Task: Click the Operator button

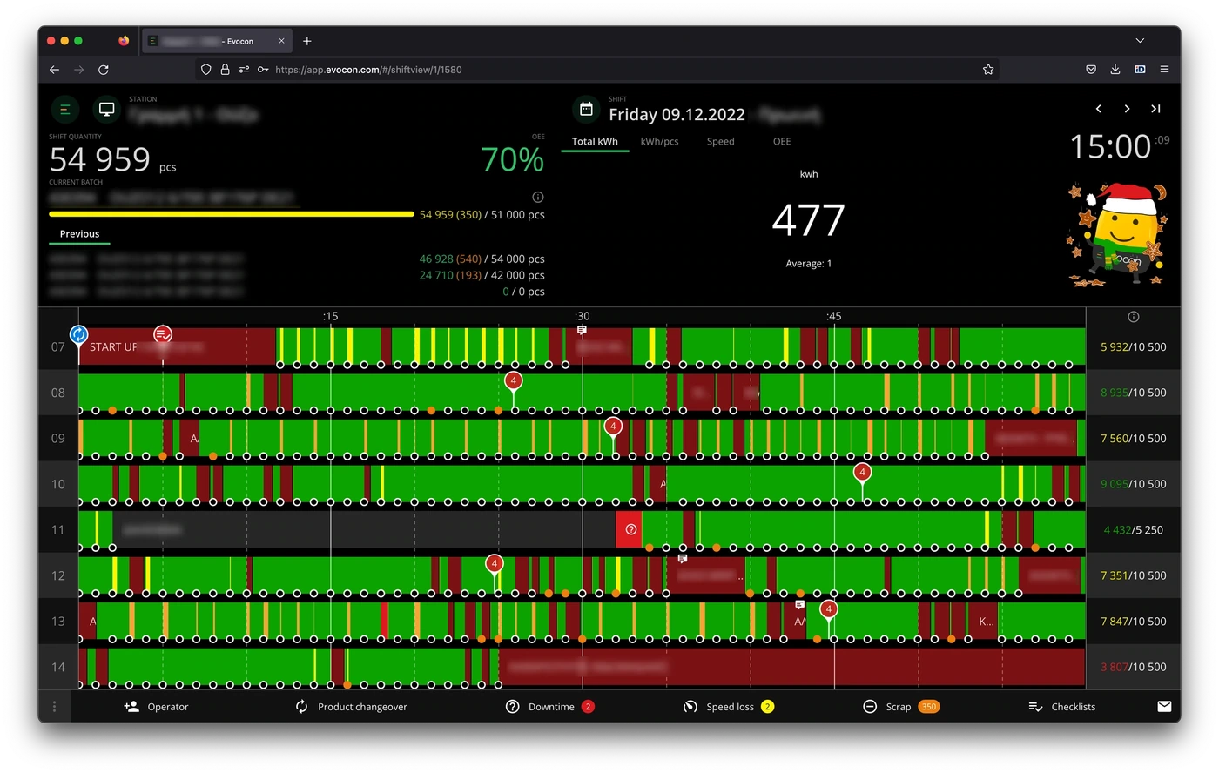Action: [x=157, y=707]
